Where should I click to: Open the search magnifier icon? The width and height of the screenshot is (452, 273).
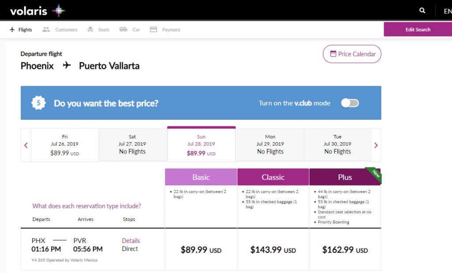point(422,10)
